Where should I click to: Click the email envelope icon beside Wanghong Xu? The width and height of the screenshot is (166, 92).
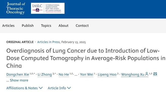coord(155,74)
